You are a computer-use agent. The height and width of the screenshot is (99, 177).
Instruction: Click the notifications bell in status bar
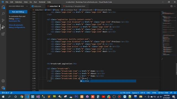[175, 93]
